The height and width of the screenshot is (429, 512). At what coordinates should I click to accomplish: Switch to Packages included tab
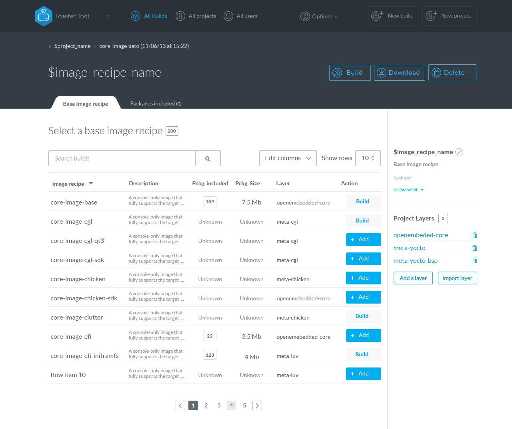pos(156,103)
